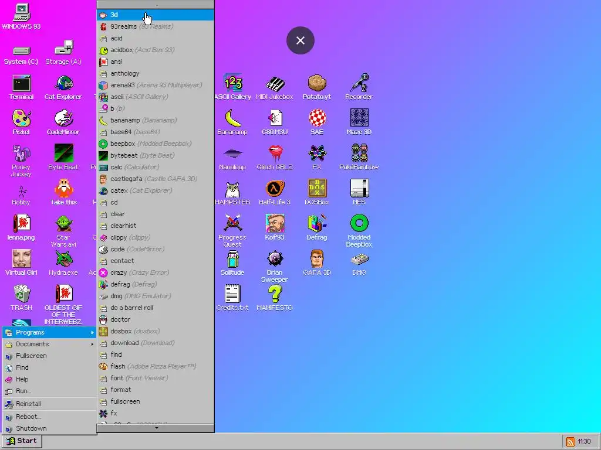Viewport: 601px width, 450px height.
Task: Open Poney Jockey desktop icon
Action: click(22, 161)
